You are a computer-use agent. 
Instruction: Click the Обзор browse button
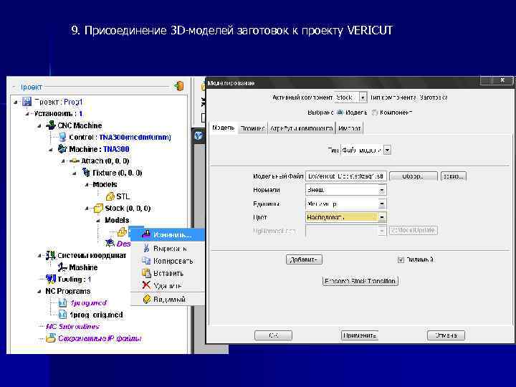click(414, 176)
